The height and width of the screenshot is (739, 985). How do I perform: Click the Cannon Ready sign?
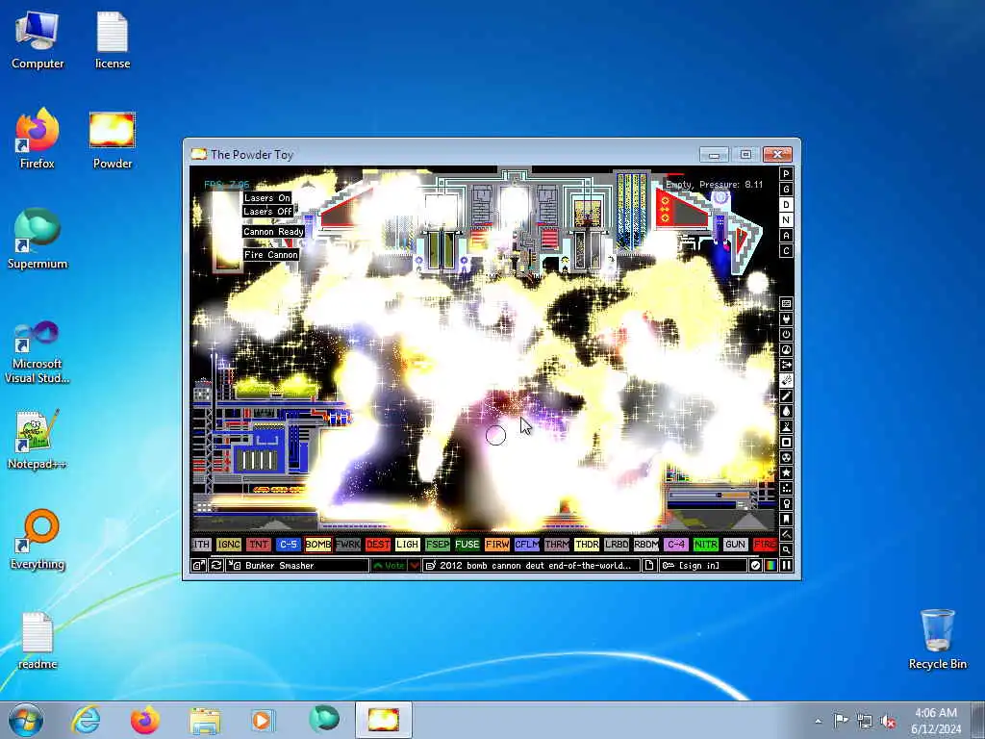273,231
